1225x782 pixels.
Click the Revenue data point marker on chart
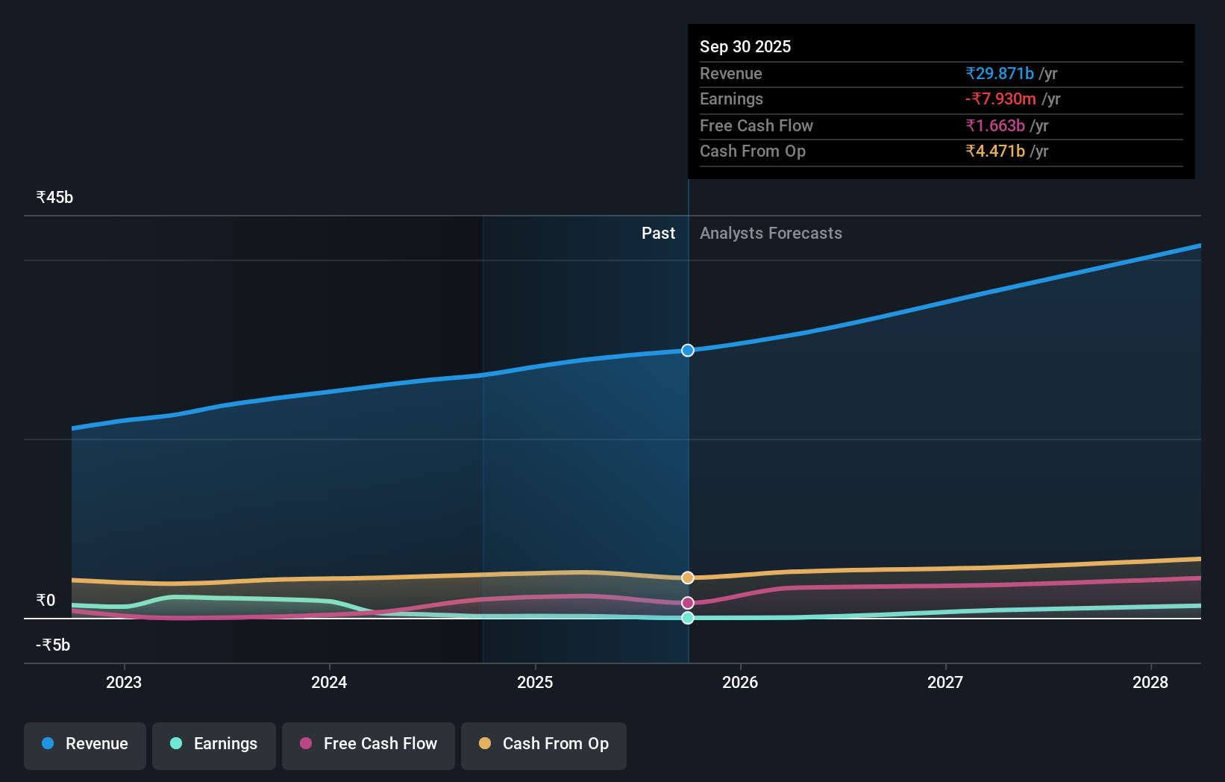click(687, 350)
